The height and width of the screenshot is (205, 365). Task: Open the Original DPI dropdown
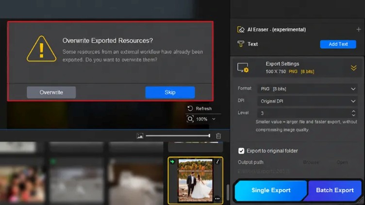point(308,101)
